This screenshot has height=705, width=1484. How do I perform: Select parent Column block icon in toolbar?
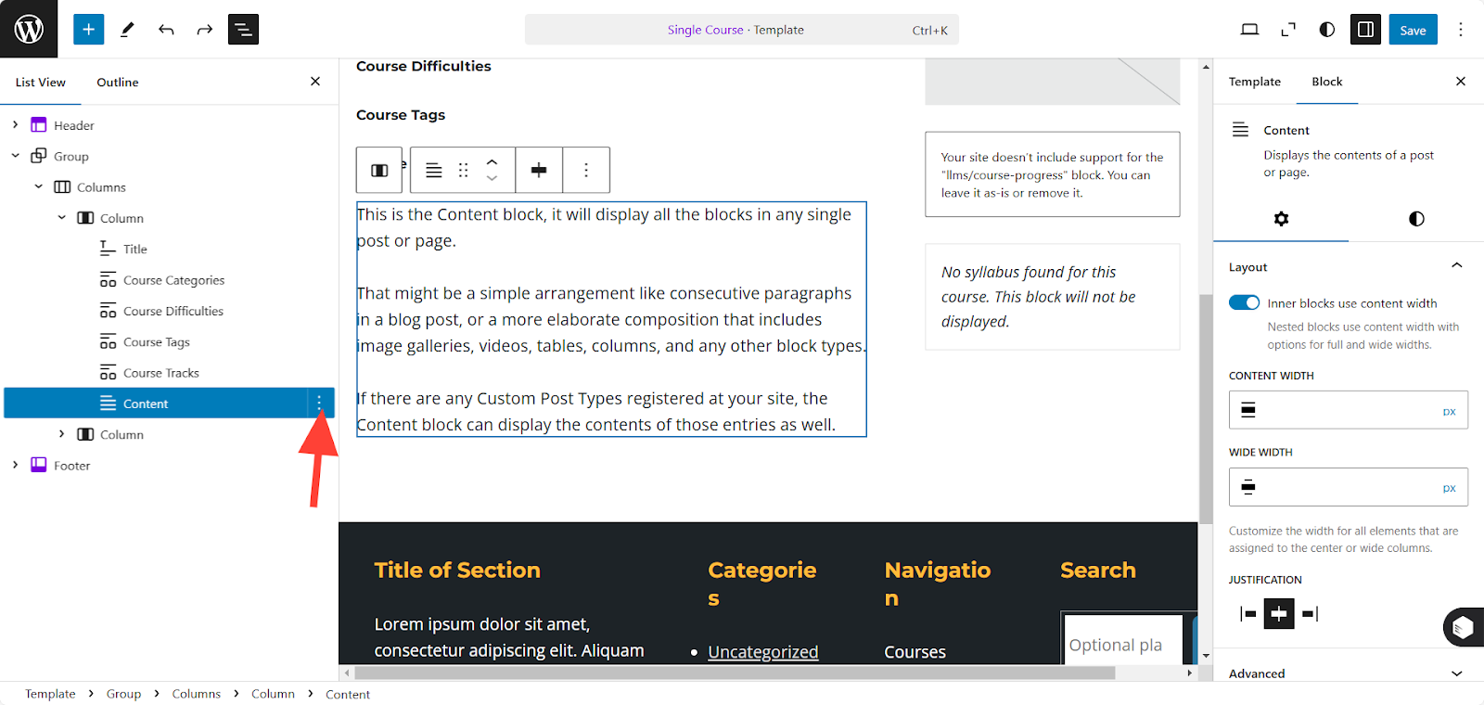379,170
